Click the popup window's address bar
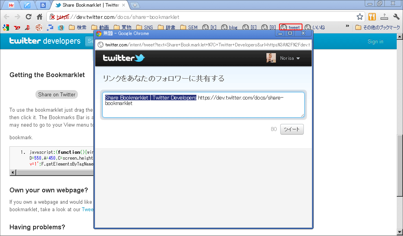403x236 pixels. (x=203, y=45)
